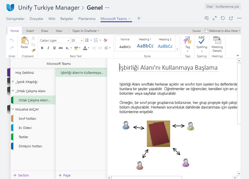Toggle Underline formatting
The height and width of the screenshot is (179, 249).
54,48
